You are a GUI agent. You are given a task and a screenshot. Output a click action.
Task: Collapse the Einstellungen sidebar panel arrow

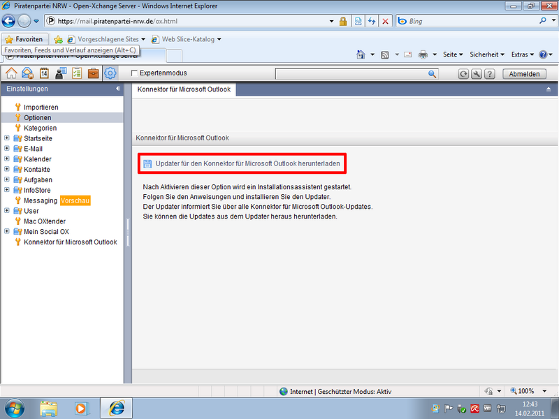118,89
